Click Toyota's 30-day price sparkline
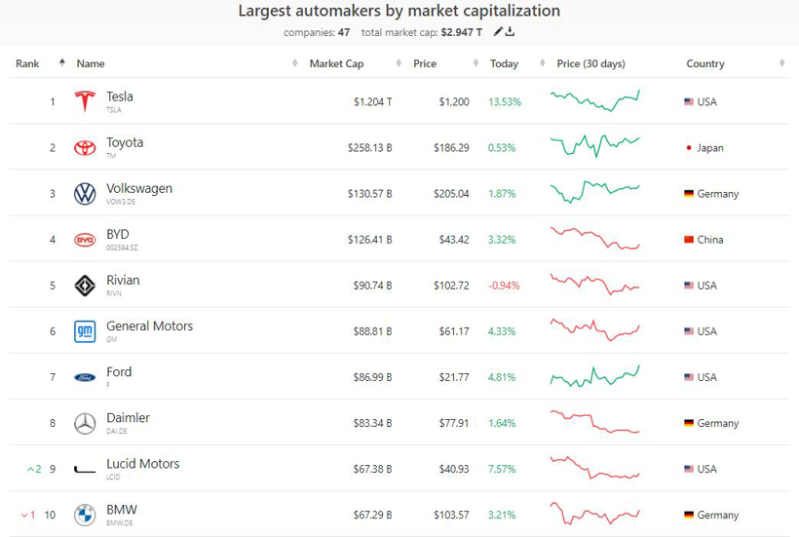The width and height of the screenshot is (799, 537). 594,145
